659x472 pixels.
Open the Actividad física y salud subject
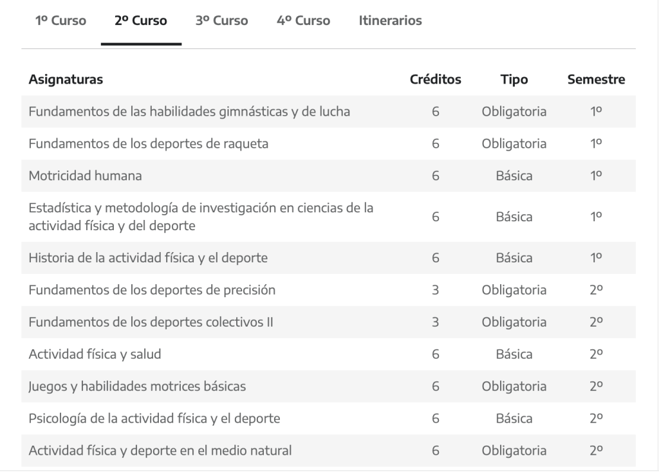(x=95, y=354)
